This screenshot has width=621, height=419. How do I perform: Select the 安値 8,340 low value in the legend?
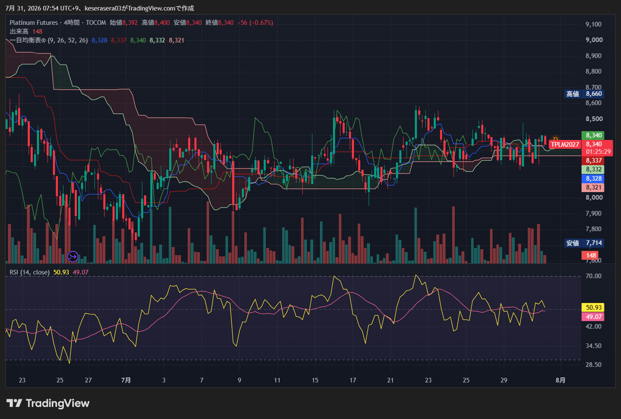tap(188, 22)
